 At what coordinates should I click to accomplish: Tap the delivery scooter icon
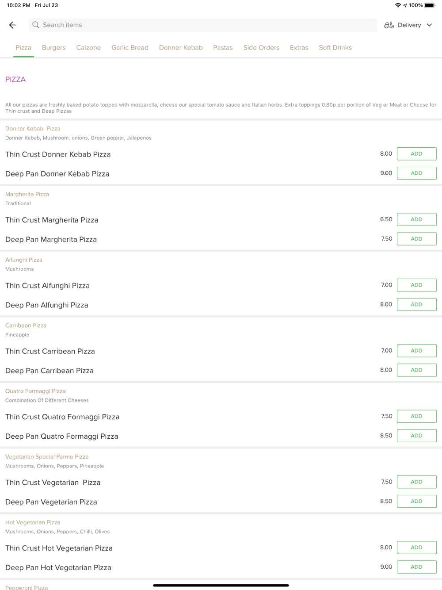389,25
